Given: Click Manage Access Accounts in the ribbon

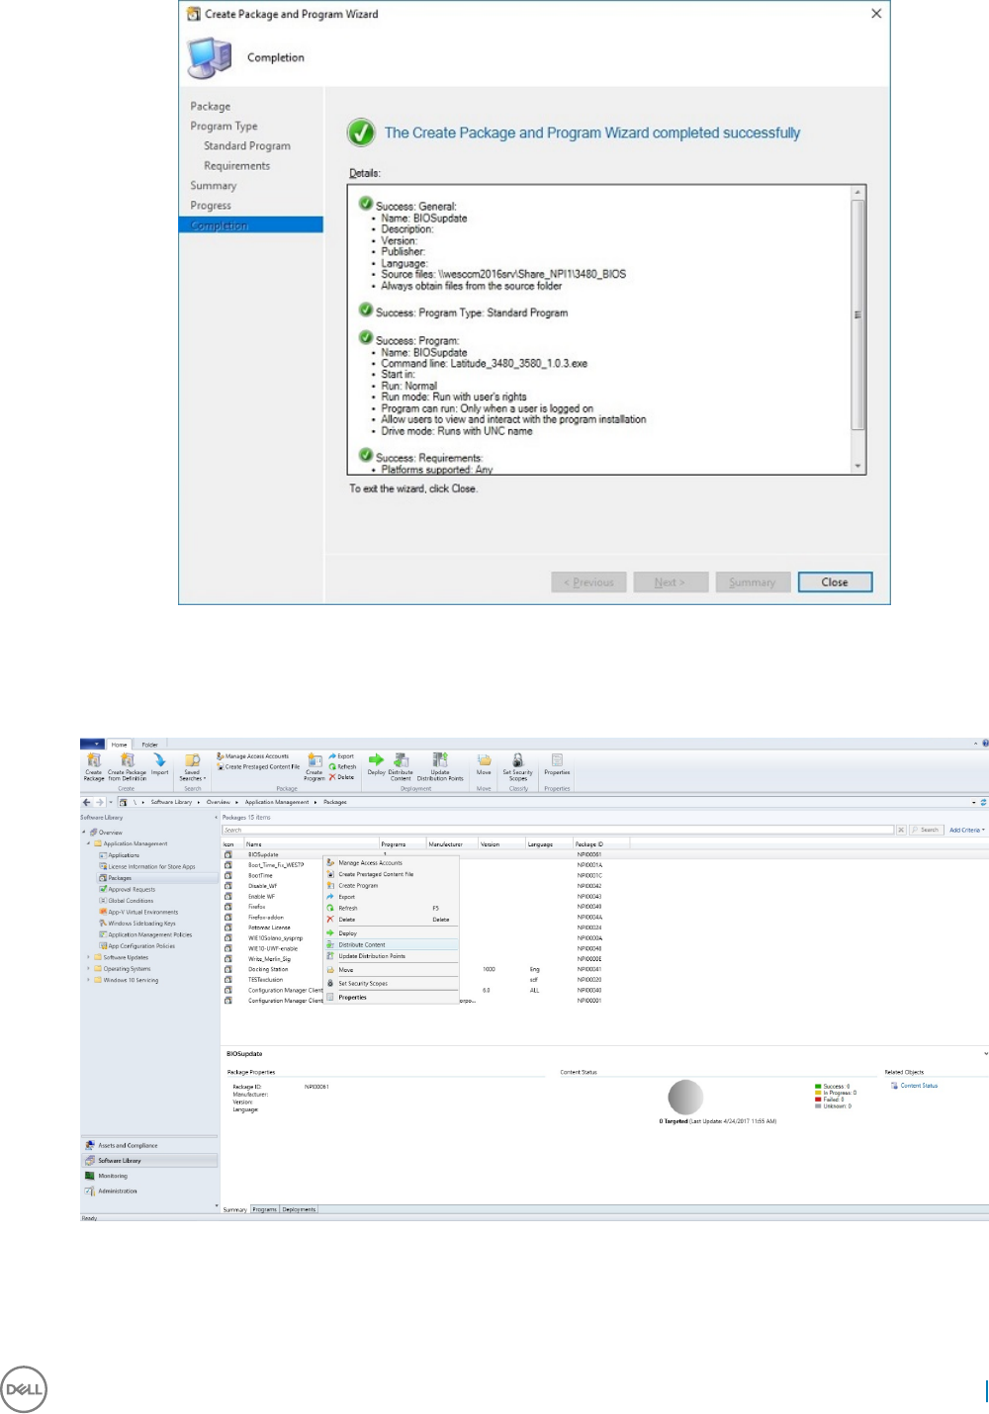Looking at the screenshot, I should (x=253, y=756).
